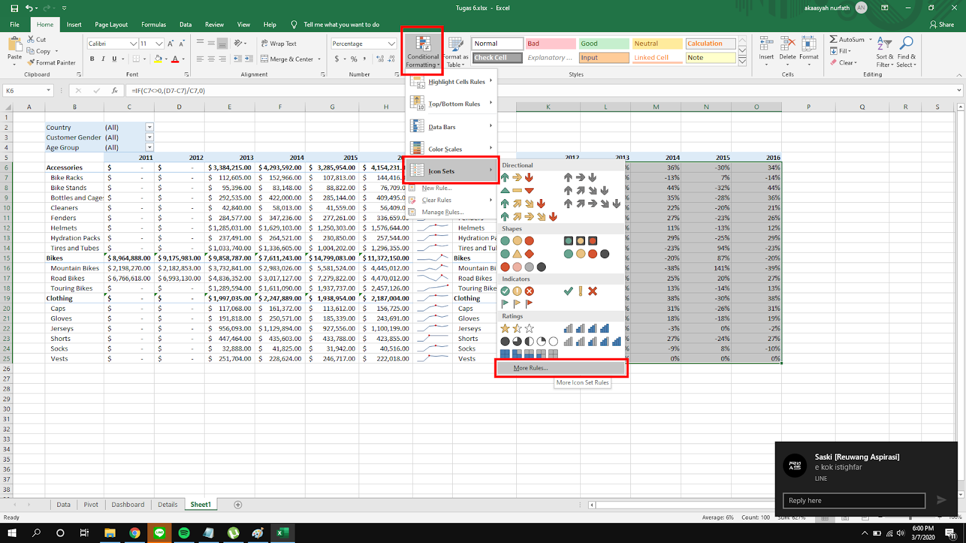Switch to the Dashboard sheet tab

click(x=128, y=504)
